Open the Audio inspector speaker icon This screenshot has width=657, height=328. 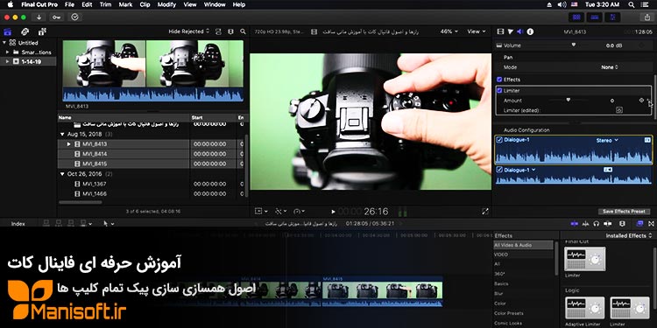coord(520,31)
